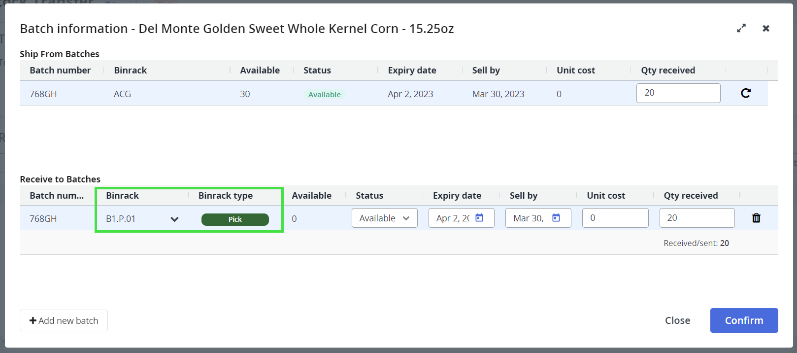This screenshot has height=353, width=797.
Task: Click the Receive To Qty received field
Action: [x=697, y=218]
